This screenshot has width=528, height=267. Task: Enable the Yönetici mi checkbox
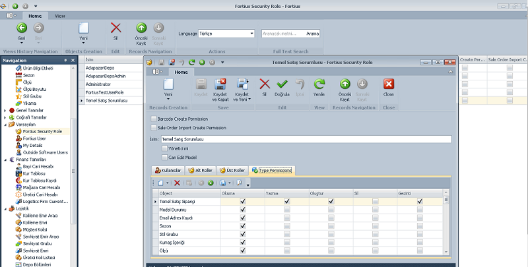[x=164, y=148]
